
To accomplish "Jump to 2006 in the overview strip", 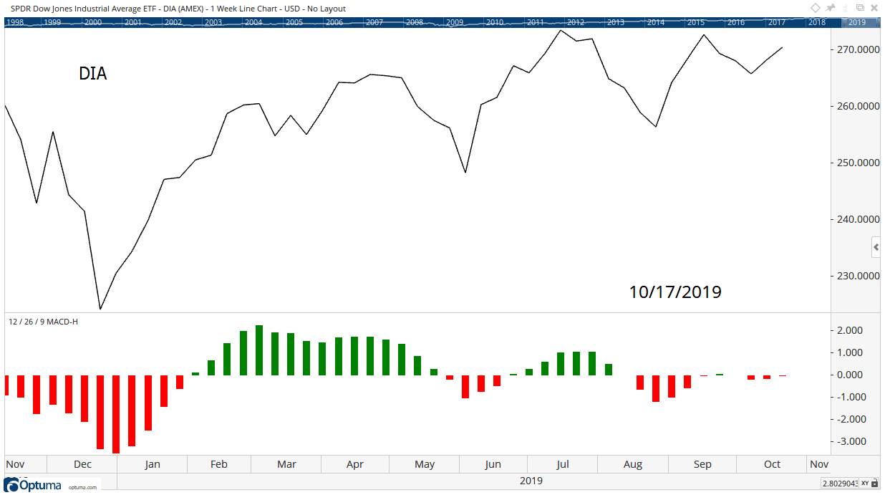I will coord(334,22).
